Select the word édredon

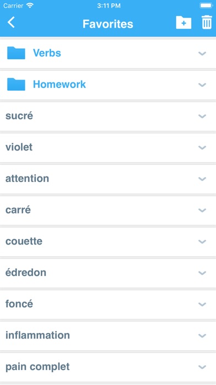pyautogui.click(x=26, y=272)
